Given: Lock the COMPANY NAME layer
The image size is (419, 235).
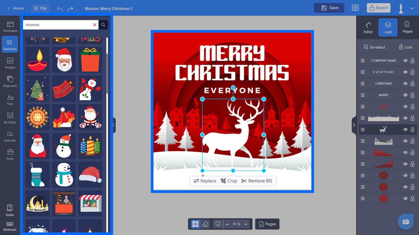Looking at the screenshot, I should [x=412, y=60].
